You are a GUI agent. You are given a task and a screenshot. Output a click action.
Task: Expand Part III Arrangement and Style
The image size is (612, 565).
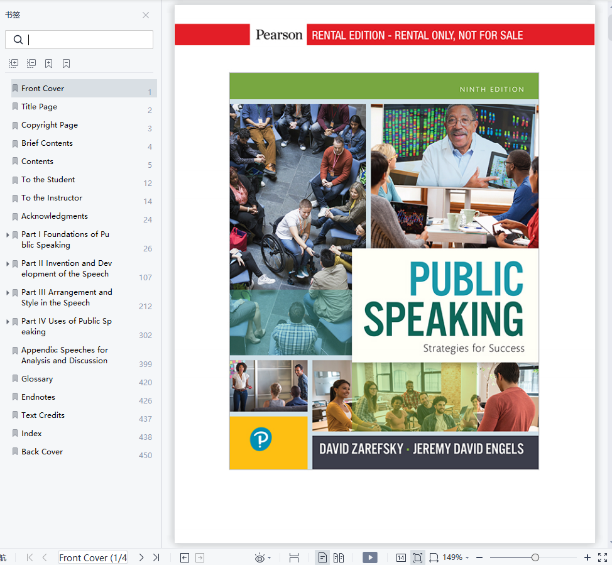tap(8, 292)
